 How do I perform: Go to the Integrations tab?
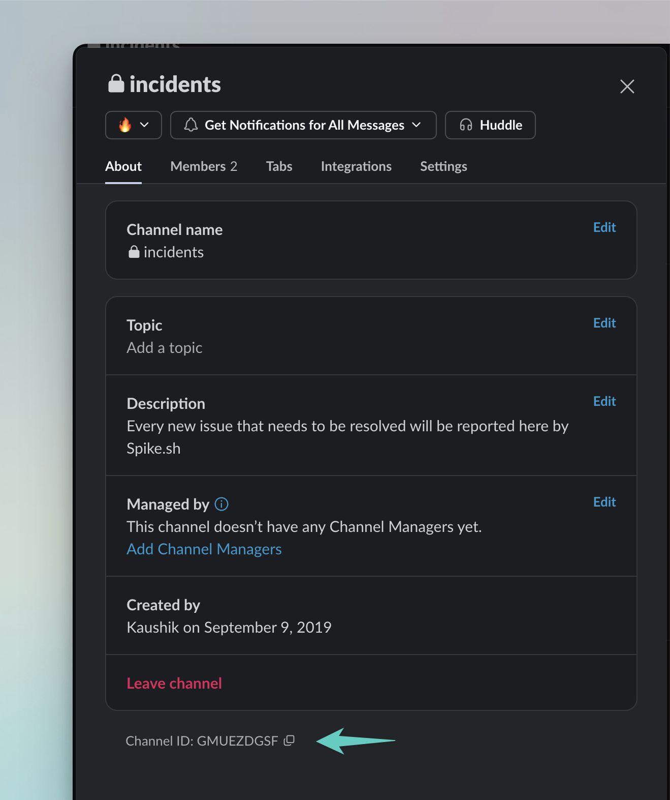pos(356,166)
